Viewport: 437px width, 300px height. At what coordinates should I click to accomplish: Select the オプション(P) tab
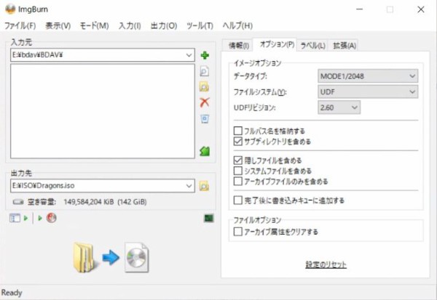277,44
